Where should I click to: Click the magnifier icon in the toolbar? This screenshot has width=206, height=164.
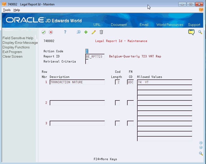click(x=200, y=32)
